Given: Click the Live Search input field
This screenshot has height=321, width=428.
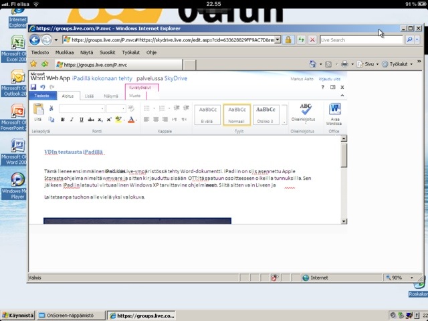Looking at the screenshot, I should pos(361,40).
